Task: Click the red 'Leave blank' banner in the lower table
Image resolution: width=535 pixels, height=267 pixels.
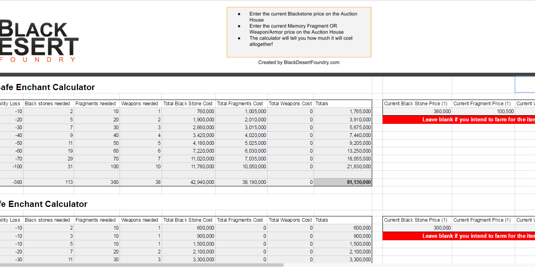Action: click(x=458, y=236)
